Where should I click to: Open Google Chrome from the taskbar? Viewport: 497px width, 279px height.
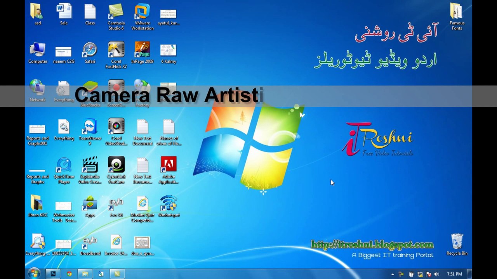click(69, 274)
